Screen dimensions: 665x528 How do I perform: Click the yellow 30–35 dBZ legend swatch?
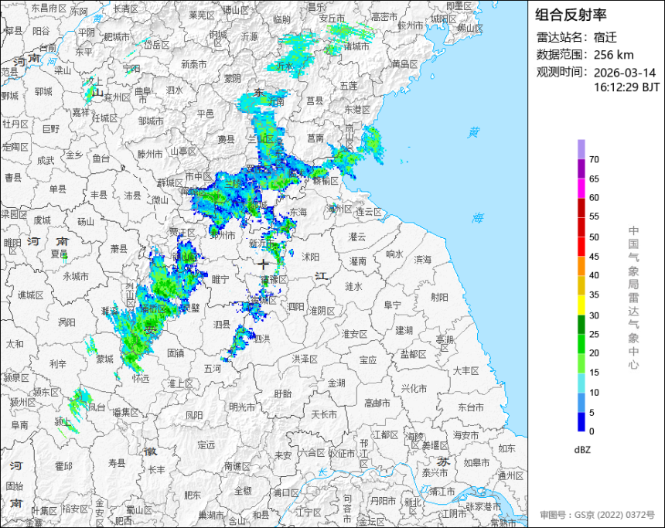click(581, 305)
